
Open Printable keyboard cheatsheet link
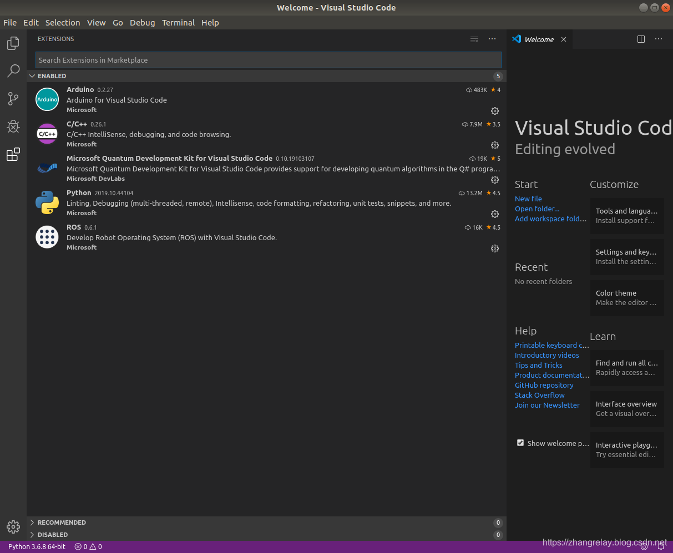click(x=552, y=345)
